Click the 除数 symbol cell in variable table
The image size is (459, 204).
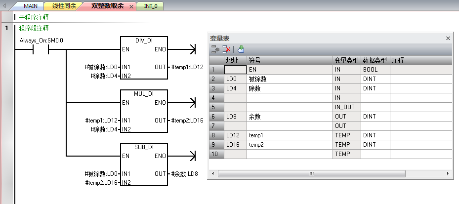[x=290, y=88]
